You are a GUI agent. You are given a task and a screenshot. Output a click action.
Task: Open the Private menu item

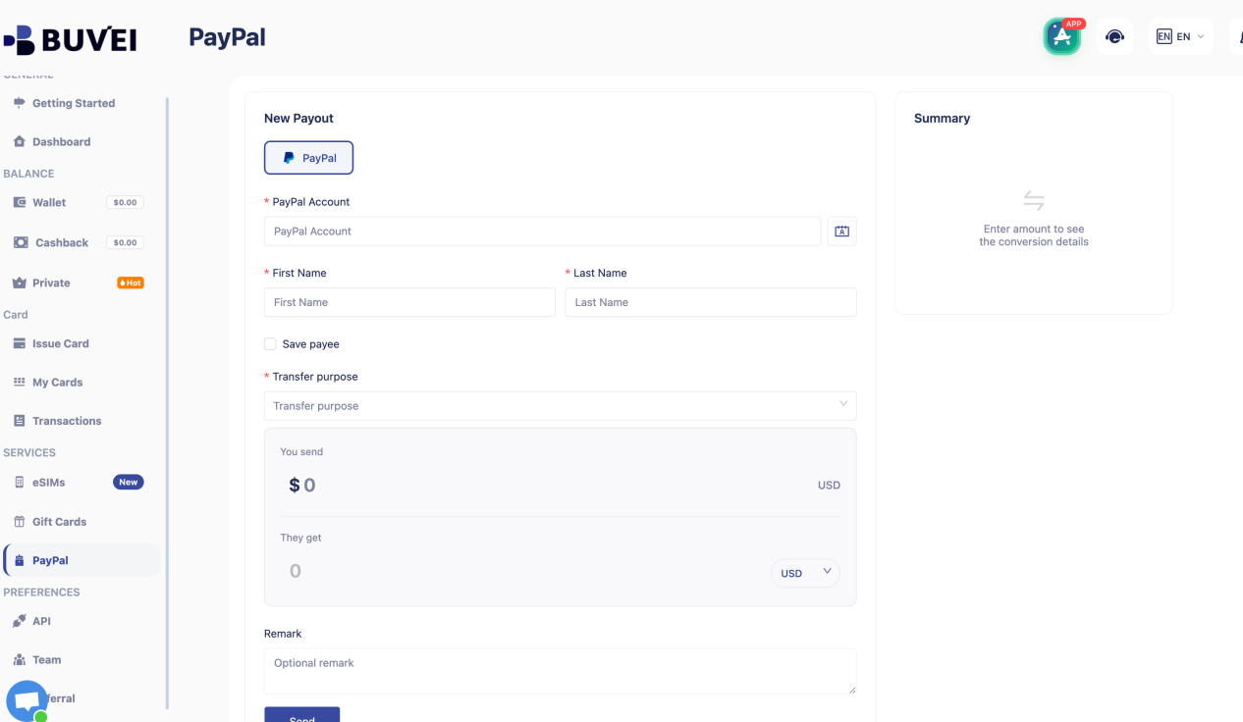51,283
